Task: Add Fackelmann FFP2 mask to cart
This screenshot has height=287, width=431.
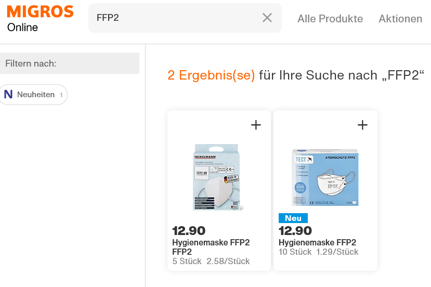Action: [256, 125]
